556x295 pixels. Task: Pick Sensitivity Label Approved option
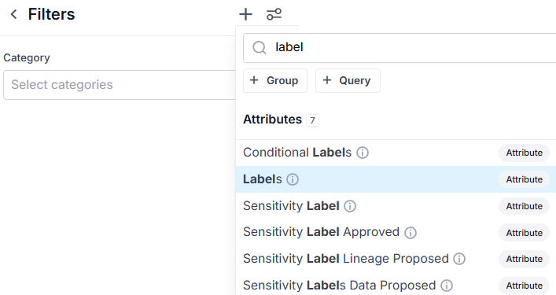point(396,233)
